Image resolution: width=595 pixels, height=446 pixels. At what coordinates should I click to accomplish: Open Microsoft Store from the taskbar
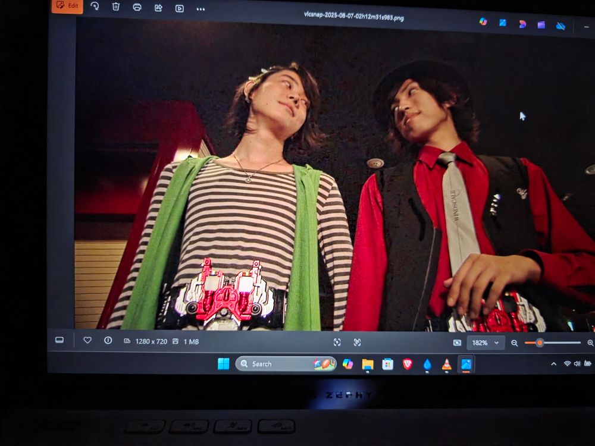pos(387,365)
